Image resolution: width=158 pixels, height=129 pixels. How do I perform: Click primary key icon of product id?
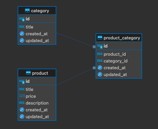point(22,81)
